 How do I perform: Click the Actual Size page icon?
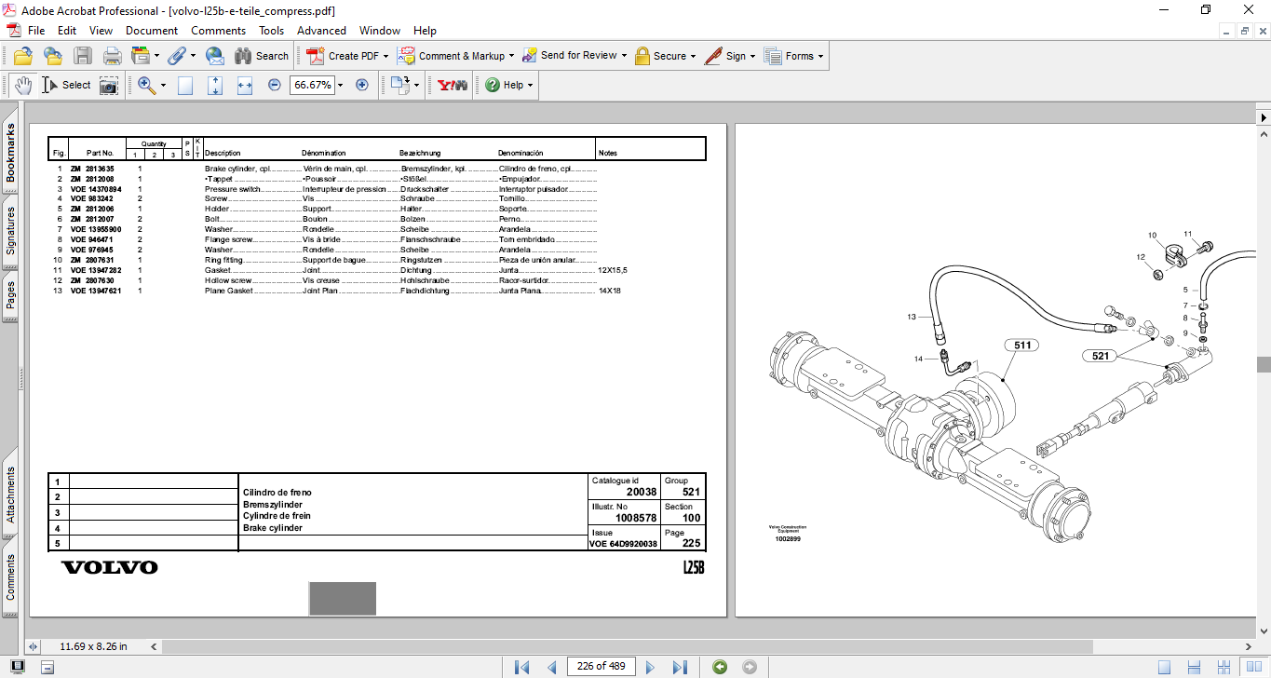[185, 86]
